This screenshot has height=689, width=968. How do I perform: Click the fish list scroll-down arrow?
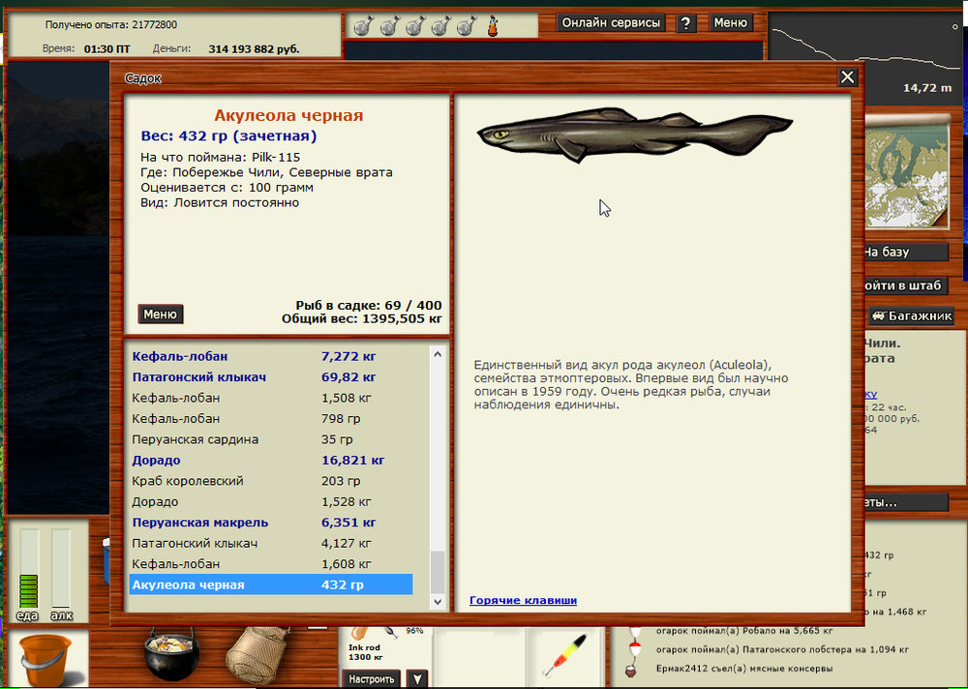(x=438, y=601)
